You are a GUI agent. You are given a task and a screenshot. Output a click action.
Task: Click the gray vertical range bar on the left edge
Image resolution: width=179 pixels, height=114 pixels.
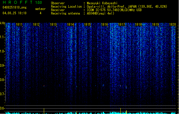tap(6, 88)
